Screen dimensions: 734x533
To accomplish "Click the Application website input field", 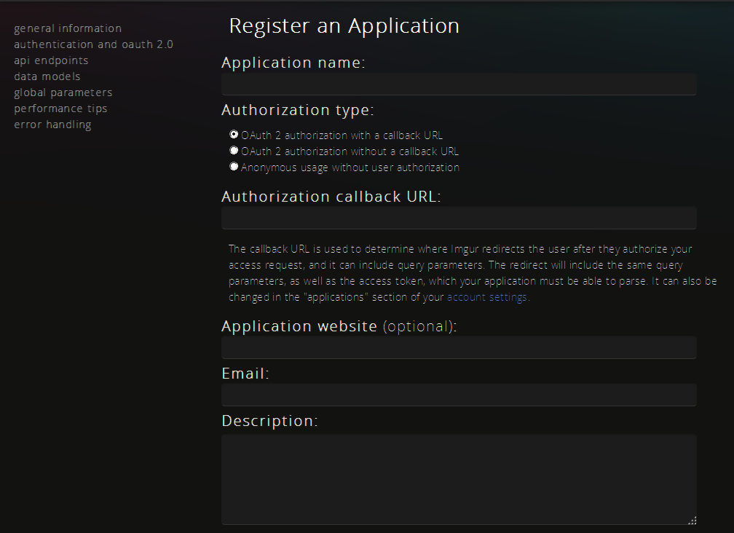I will pos(459,347).
